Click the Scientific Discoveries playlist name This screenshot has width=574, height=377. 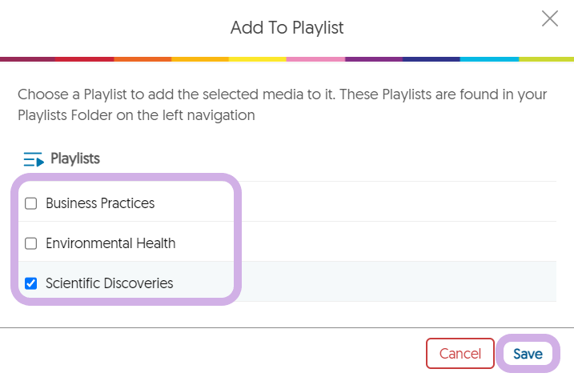pos(109,283)
